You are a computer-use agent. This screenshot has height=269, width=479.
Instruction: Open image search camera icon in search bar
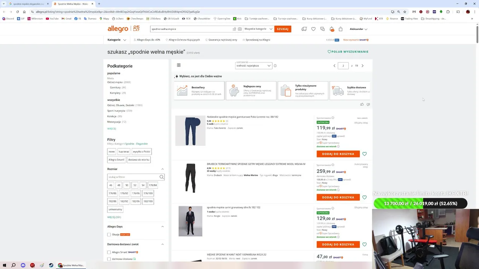pyautogui.click(x=240, y=29)
